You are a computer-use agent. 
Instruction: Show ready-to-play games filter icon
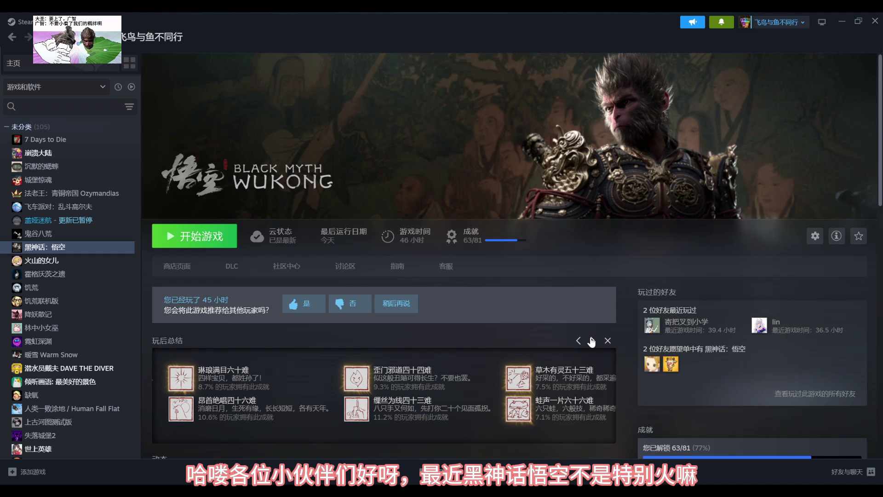click(x=132, y=87)
